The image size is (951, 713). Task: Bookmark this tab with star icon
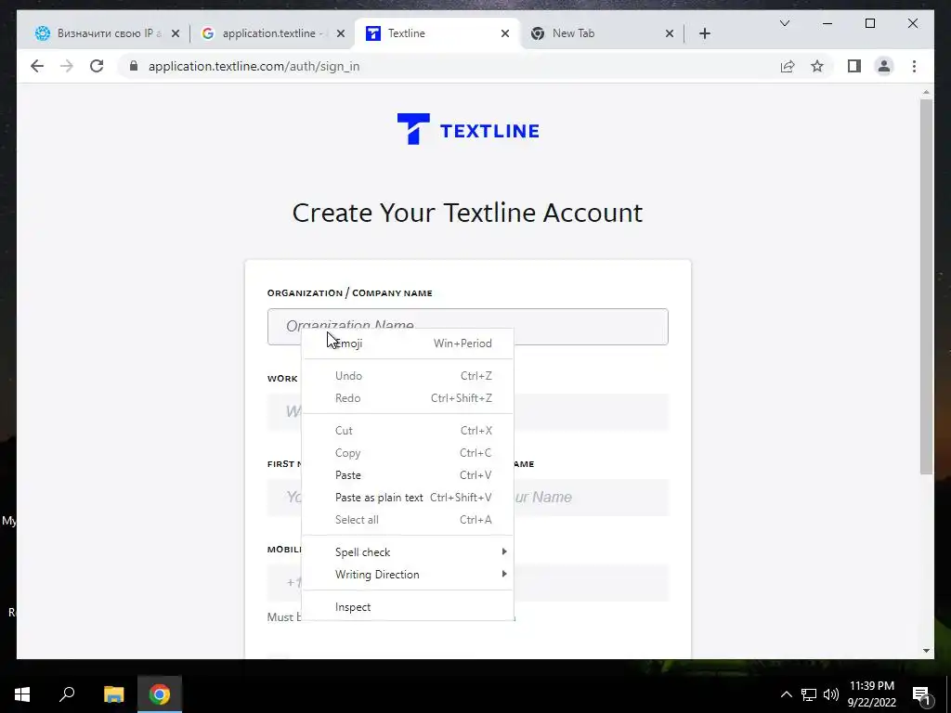click(817, 66)
